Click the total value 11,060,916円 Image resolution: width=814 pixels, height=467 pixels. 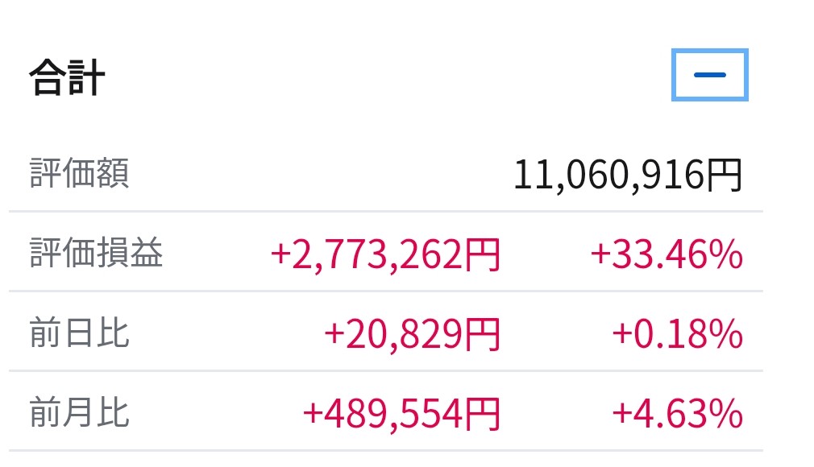627,175
